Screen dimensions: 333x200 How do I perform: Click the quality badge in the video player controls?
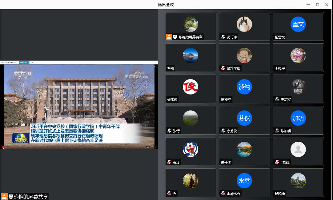[148, 147]
